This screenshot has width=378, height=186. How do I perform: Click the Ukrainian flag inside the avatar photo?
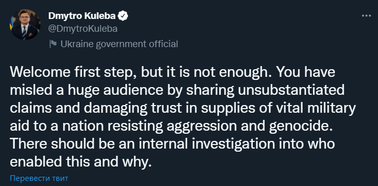(x=11, y=24)
